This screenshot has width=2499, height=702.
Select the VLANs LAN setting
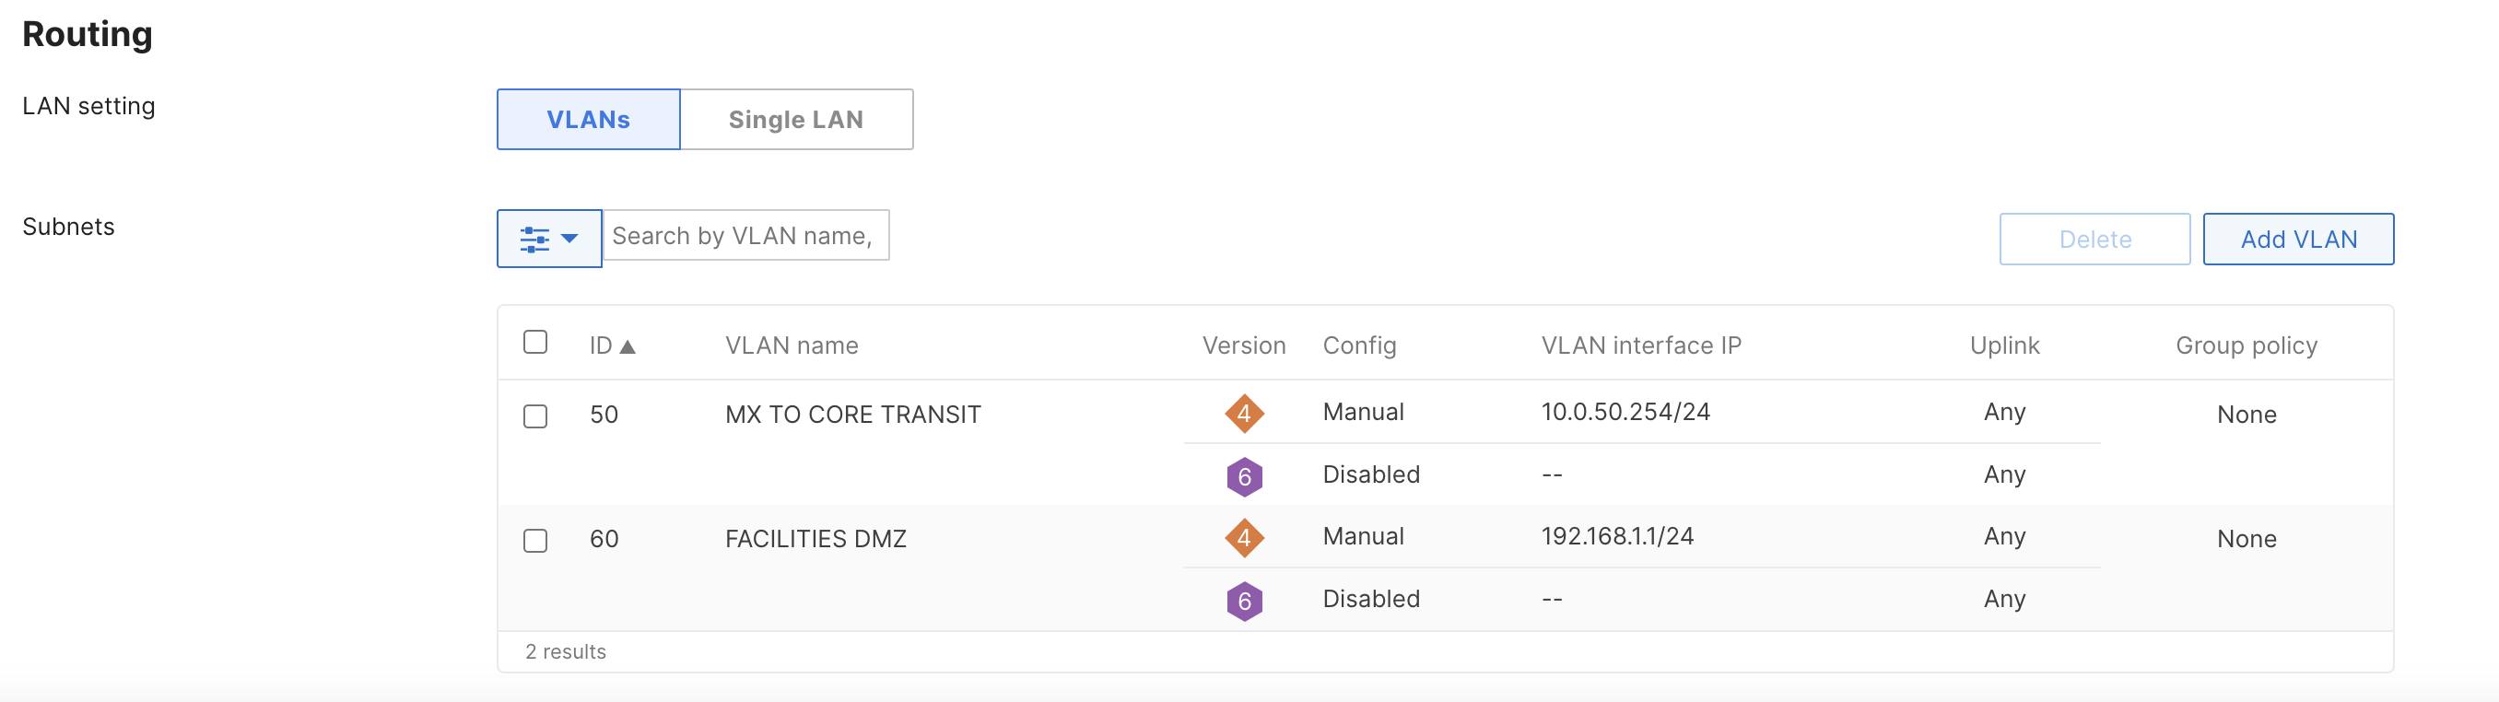[587, 119]
